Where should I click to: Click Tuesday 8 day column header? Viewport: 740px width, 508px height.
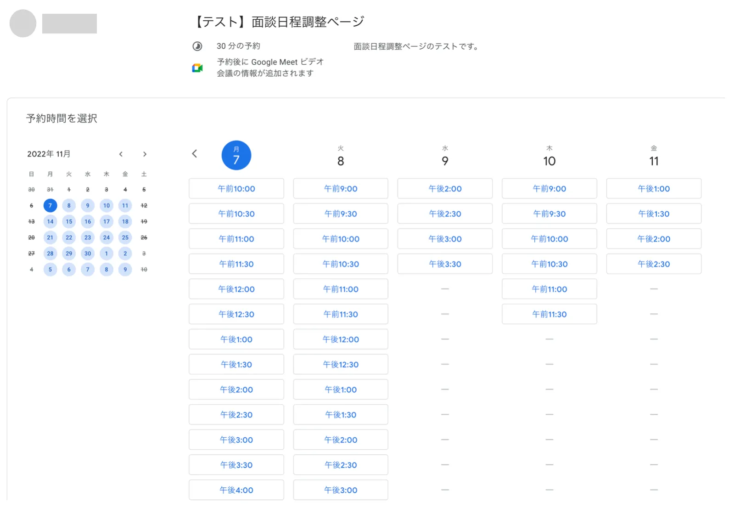[341, 156]
